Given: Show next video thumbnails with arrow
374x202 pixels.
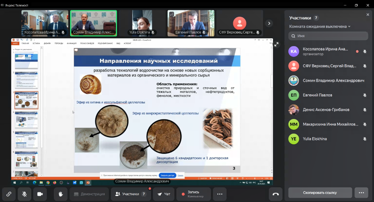Looking at the screenshot, I should coord(269,23).
